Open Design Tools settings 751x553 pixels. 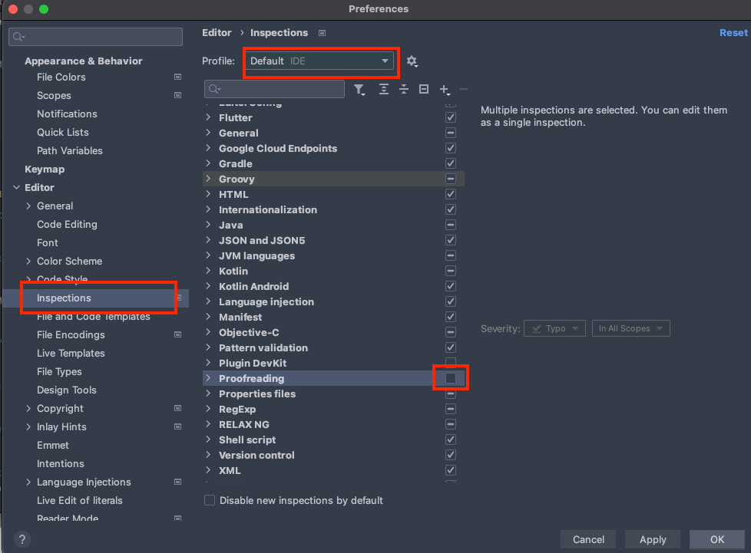67,390
